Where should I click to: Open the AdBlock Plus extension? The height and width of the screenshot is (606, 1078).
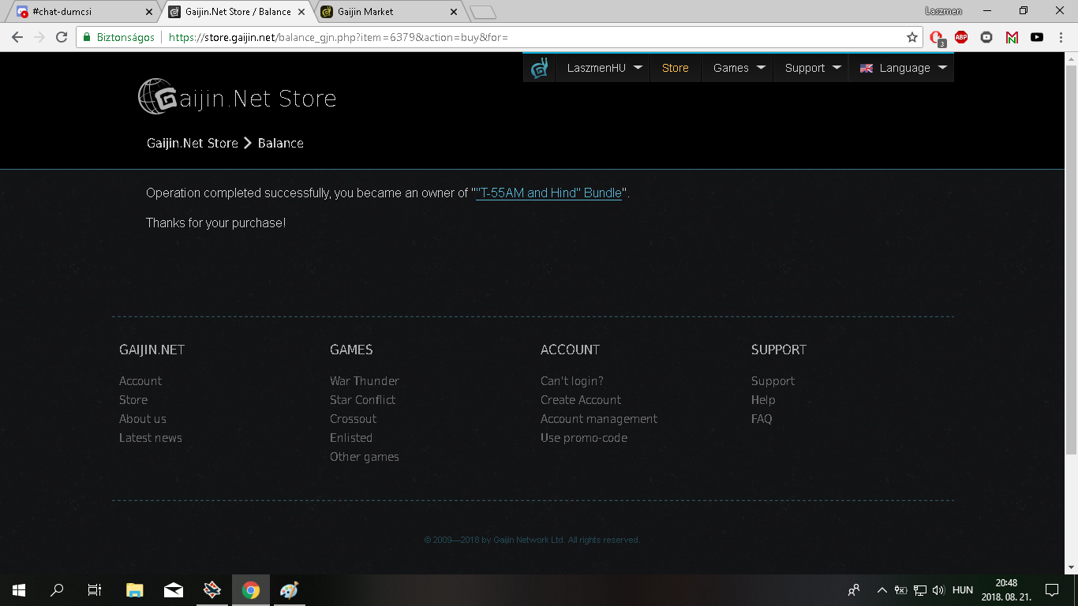click(x=961, y=37)
